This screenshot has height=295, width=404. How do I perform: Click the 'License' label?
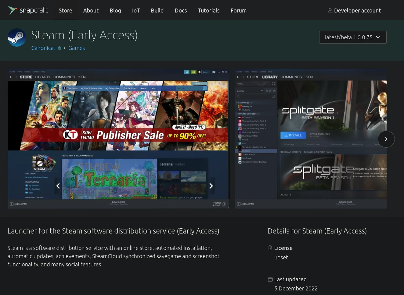click(283, 248)
